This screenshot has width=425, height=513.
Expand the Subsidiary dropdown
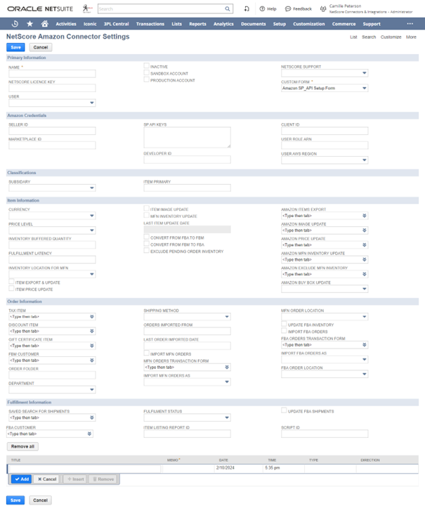tap(92, 188)
